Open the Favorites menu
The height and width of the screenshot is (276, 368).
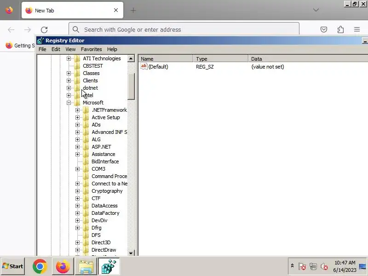pos(91,49)
